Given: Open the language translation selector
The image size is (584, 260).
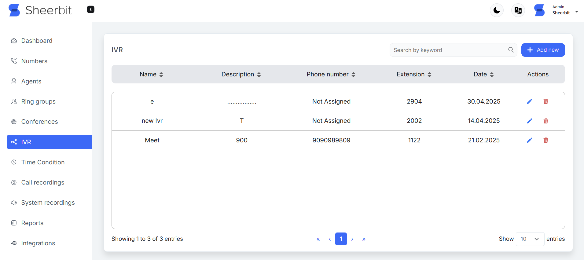Looking at the screenshot, I should 518,10.
